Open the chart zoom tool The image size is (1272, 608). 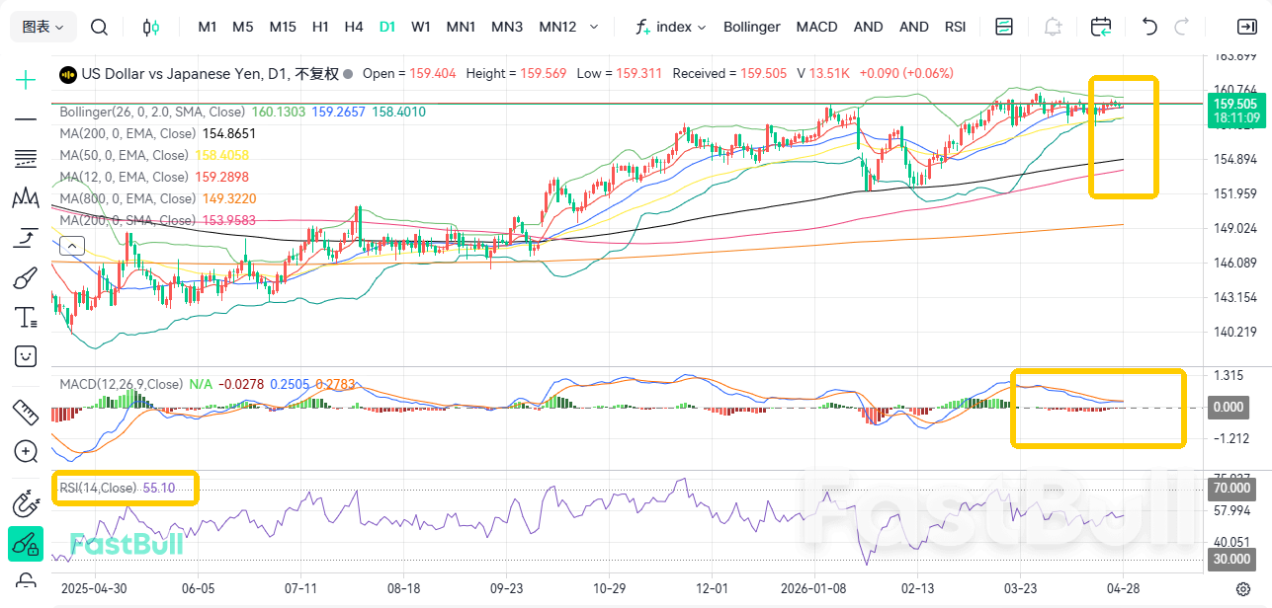tap(25, 451)
